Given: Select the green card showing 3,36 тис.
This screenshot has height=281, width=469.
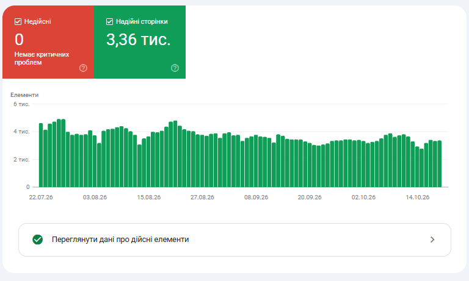Looking at the screenshot, I should [140, 42].
